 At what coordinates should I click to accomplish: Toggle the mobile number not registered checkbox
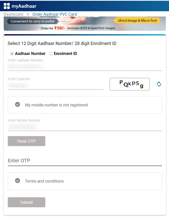[x=18, y=104]
